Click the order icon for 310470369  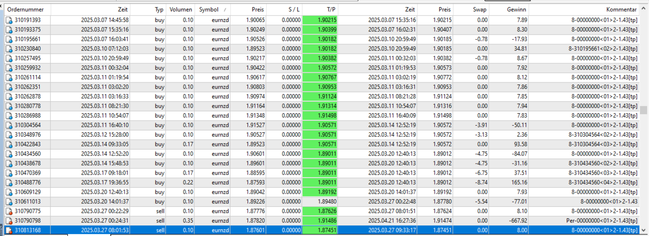[x=9, y=173]
